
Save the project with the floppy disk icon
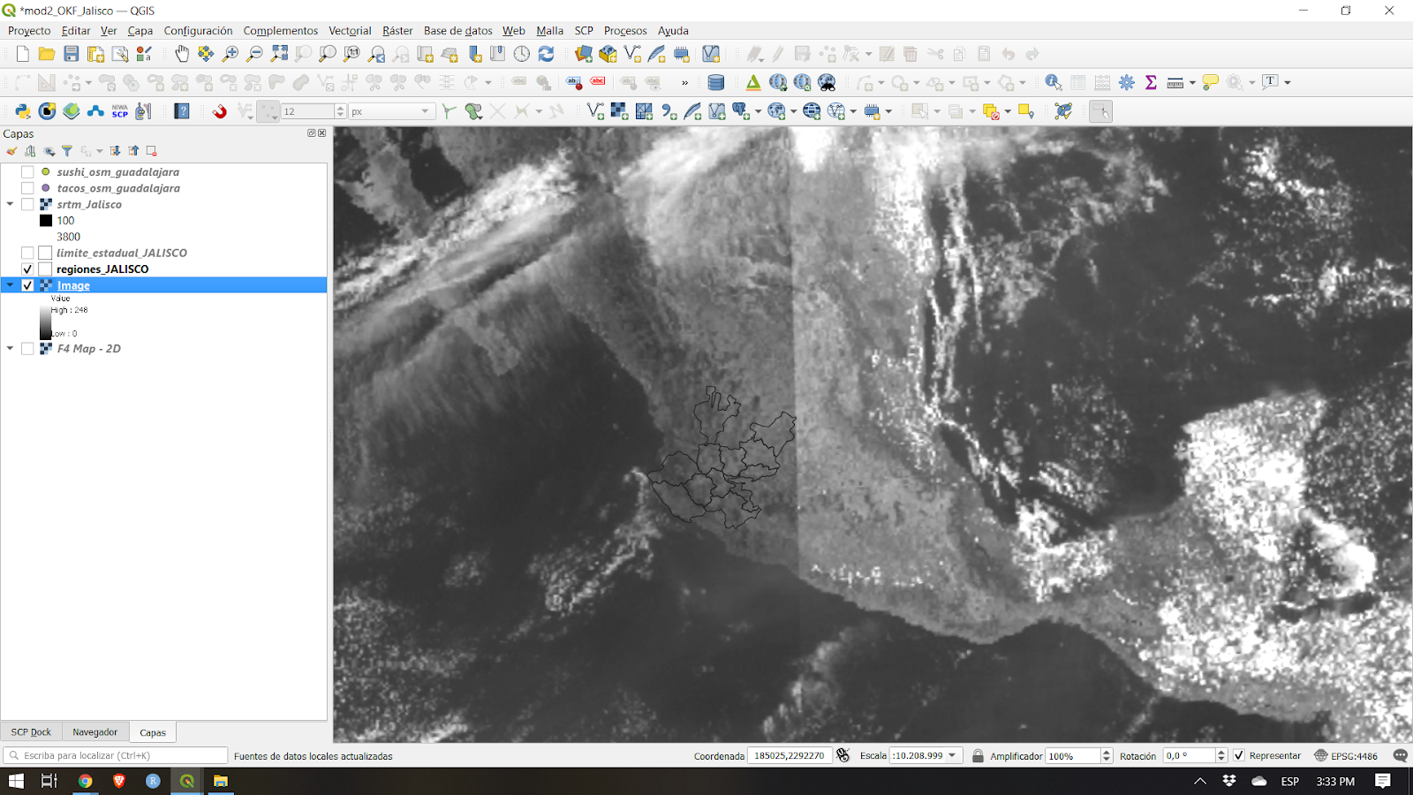click(x=72, y=54)
